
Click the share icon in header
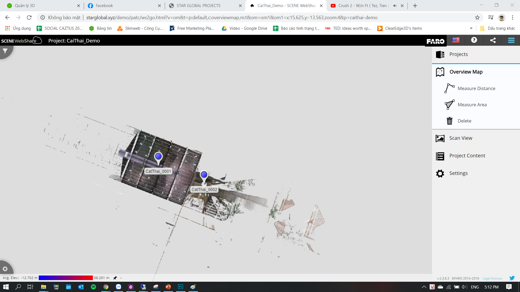pyautogui.click(x=493, y=40)
